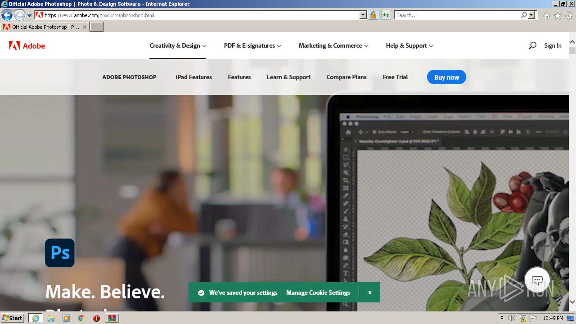
Task: Click the Action Center flag icon
Action: (533, 318)
